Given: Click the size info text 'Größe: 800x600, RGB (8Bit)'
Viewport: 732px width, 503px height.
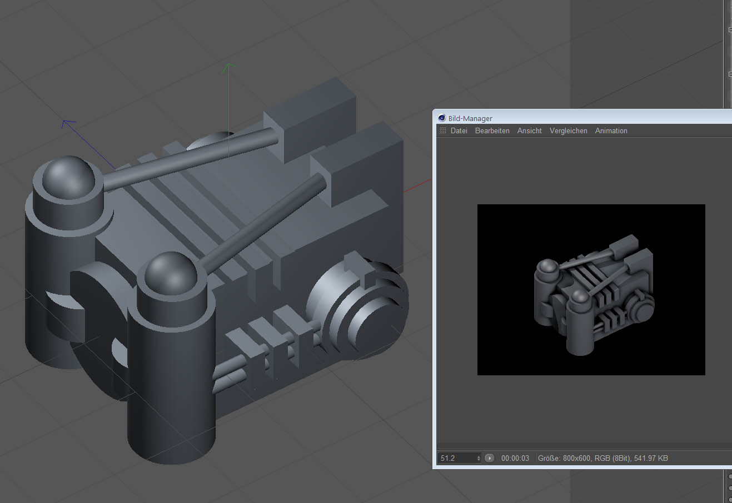Looking at the screenshot, I should tap(584, 458).
